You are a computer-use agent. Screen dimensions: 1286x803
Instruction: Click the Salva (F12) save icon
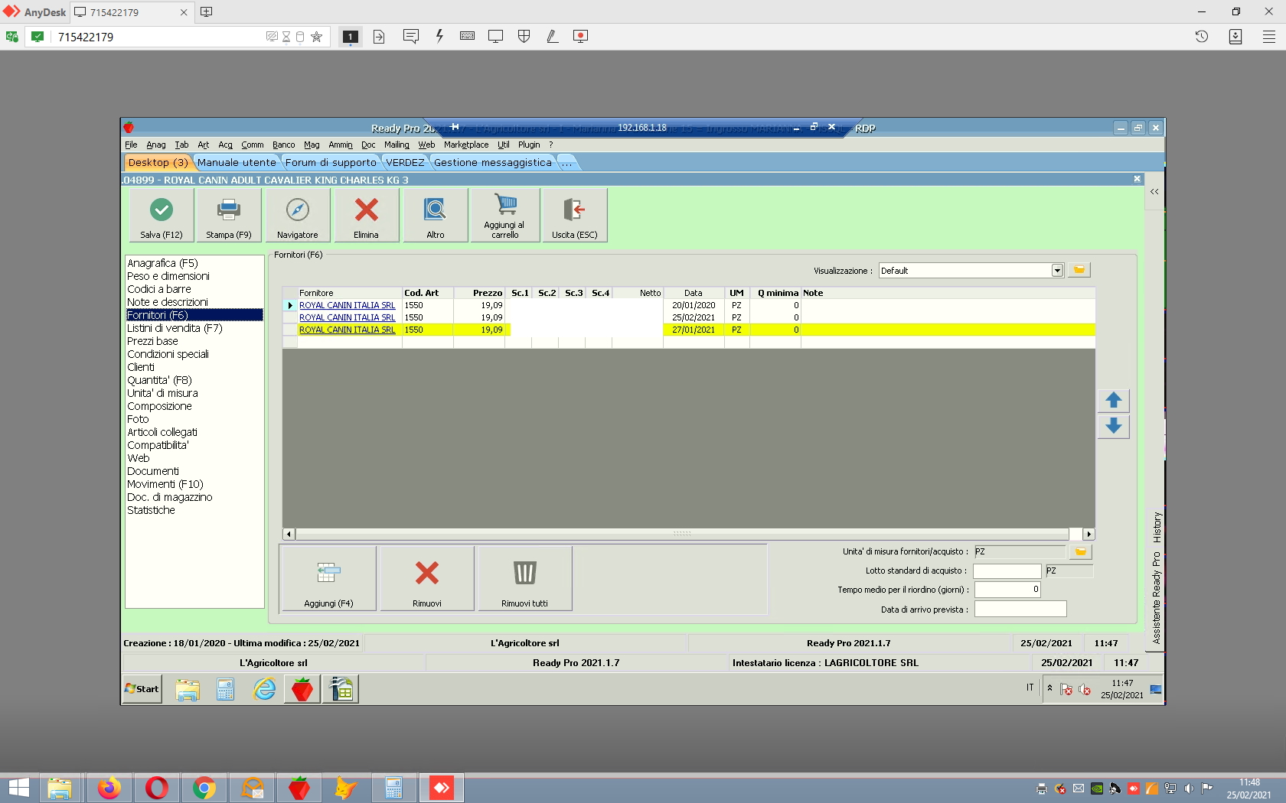tap(162, 216)
